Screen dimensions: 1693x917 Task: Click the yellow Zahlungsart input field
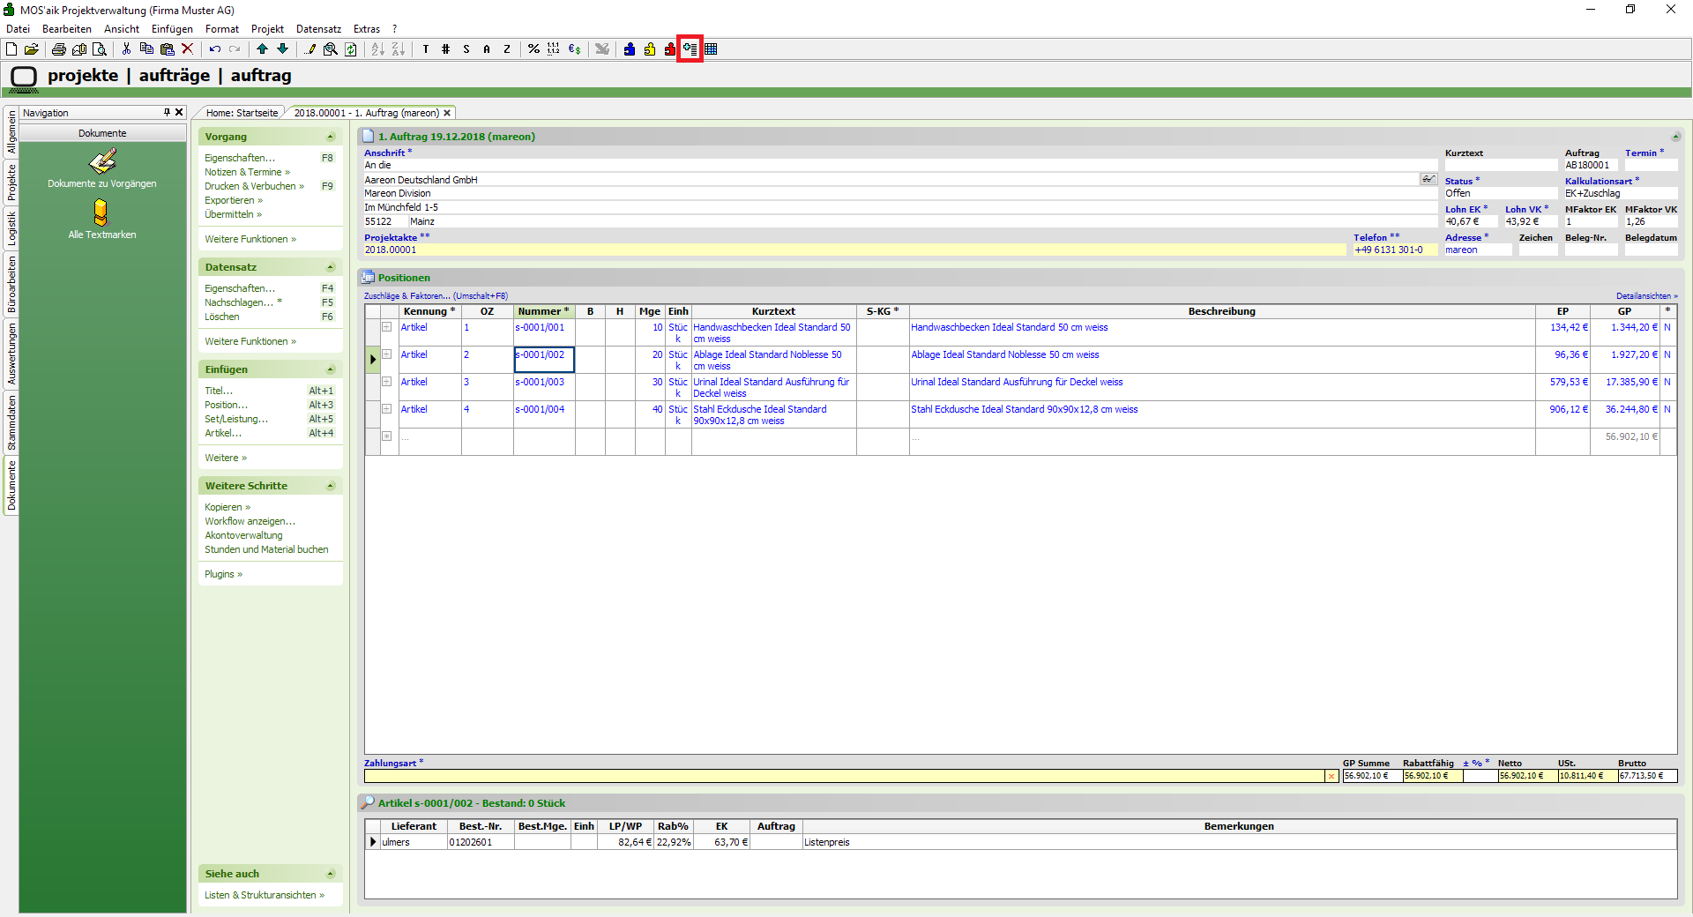pos(844,776)
